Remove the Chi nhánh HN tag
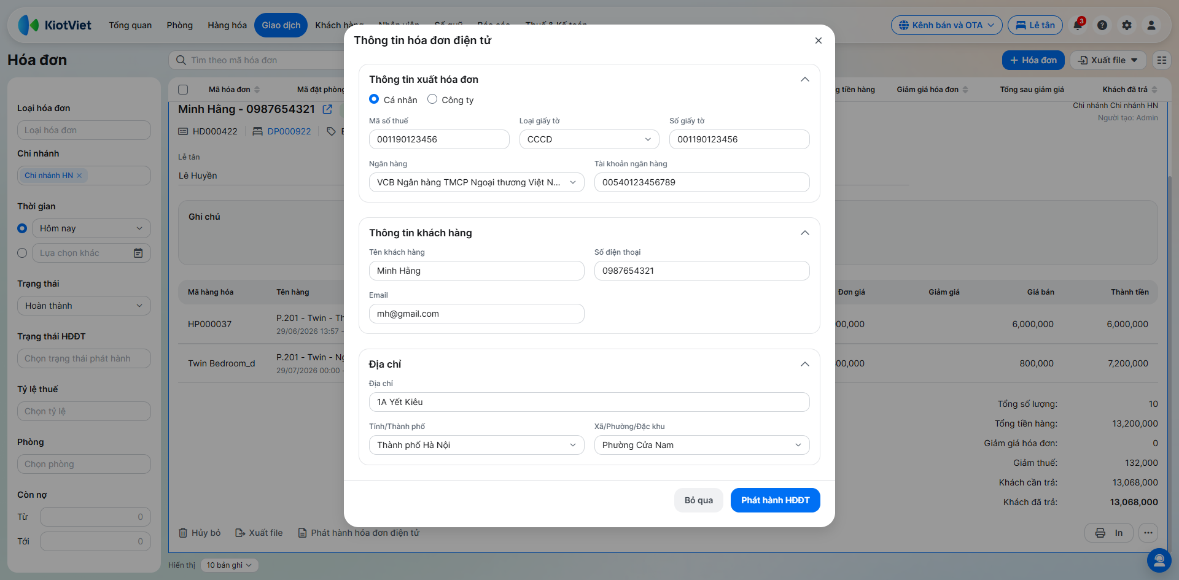 coord(79,176)
